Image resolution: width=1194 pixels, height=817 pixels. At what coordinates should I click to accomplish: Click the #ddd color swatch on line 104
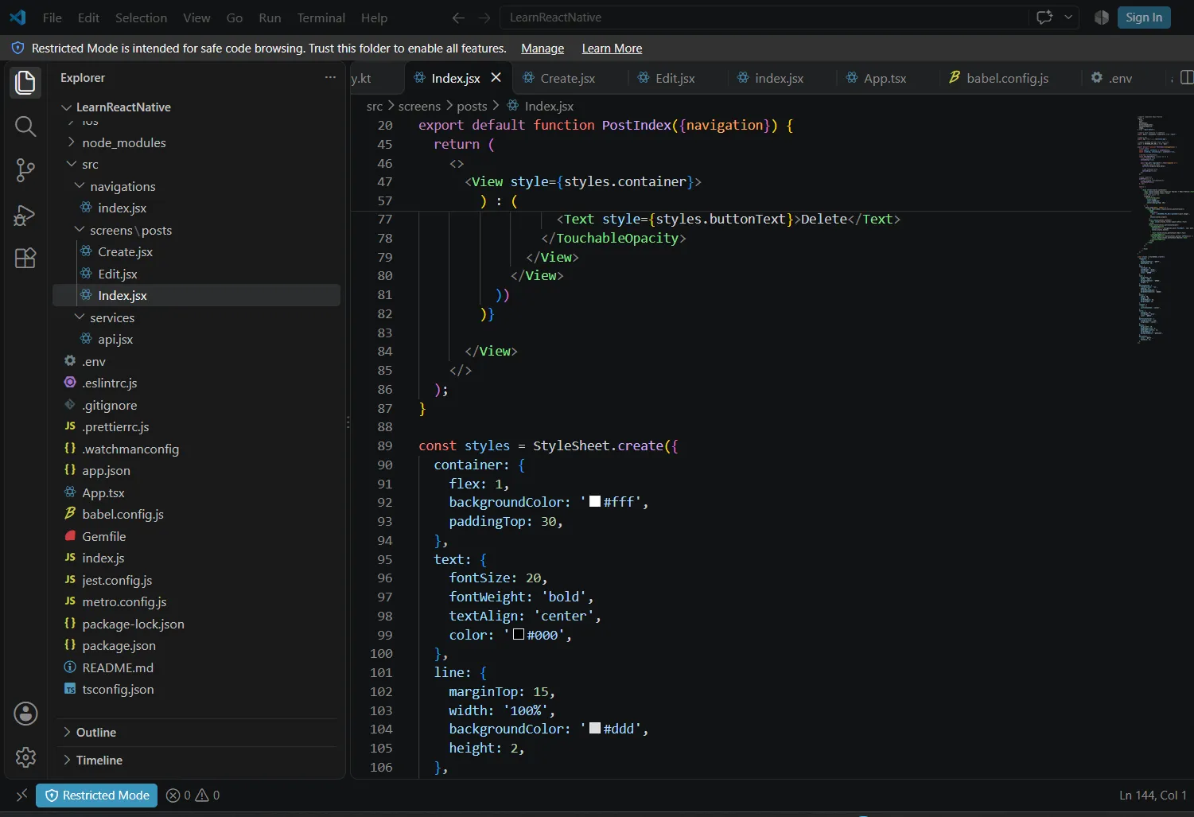point(595,729)
